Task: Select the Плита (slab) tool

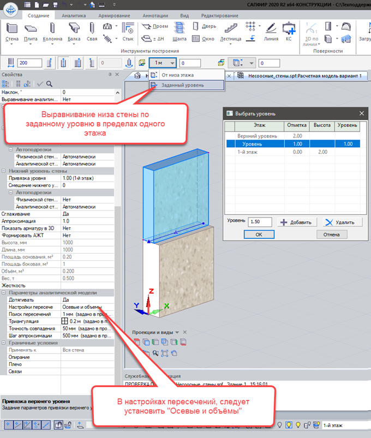Action: coord(31,33)
